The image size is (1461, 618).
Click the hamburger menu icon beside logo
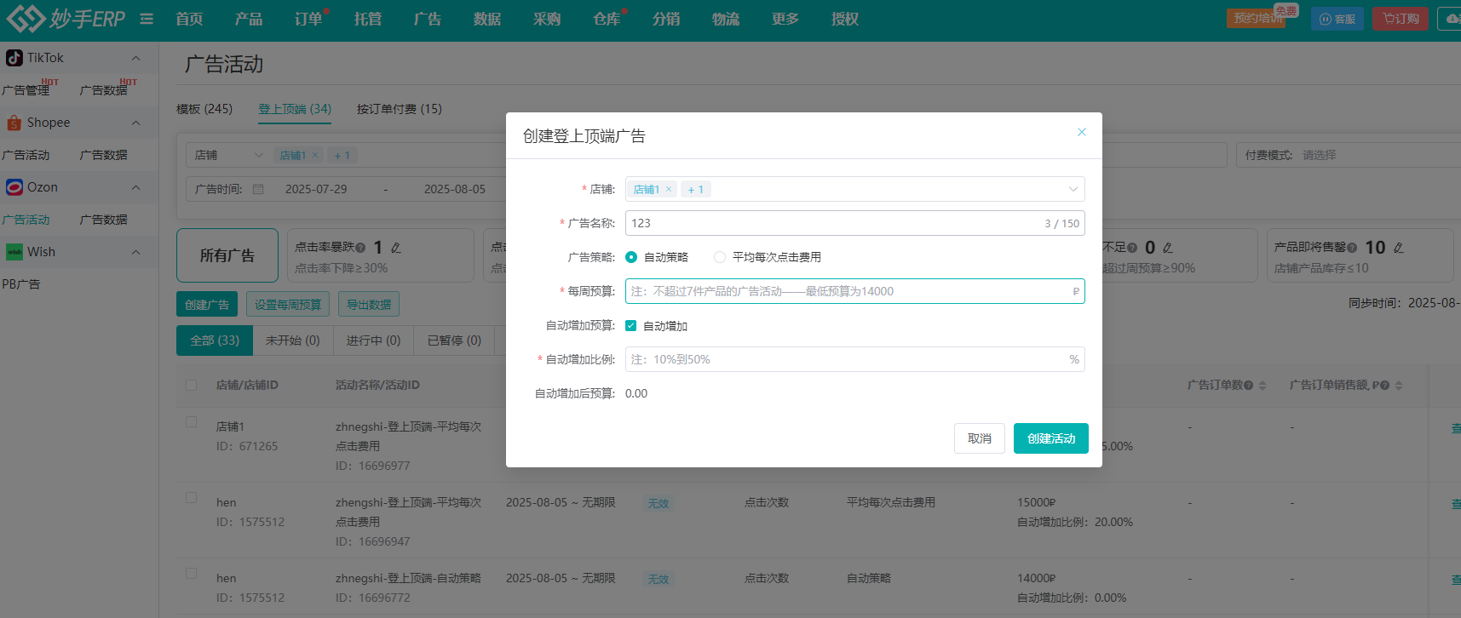tap(147, 19)
